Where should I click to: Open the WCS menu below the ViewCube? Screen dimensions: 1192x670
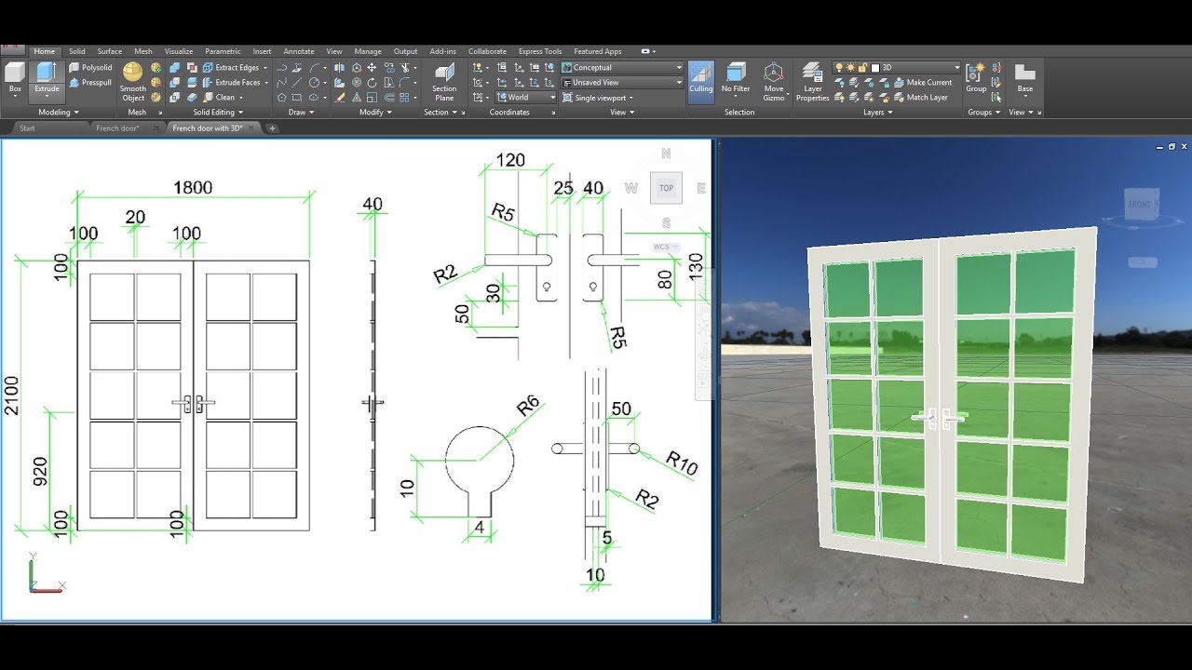coord(666,248)
